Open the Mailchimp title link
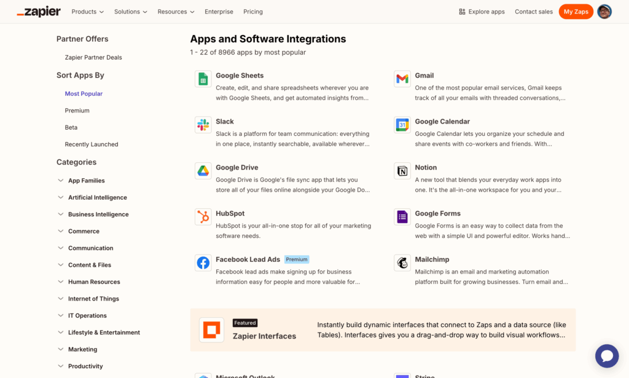The width and height of the screenshot is (629, 378). pos(432,259)
